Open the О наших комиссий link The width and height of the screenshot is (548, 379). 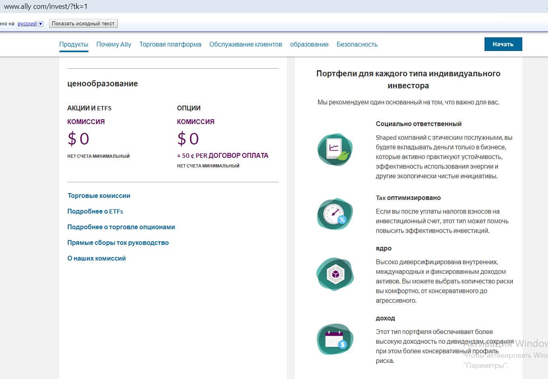point(96,259)
